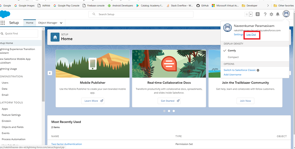The height and width of the screenshot is (149, 295).
Task: Click the Setup Home house icon
Action: tap(55, 37)
